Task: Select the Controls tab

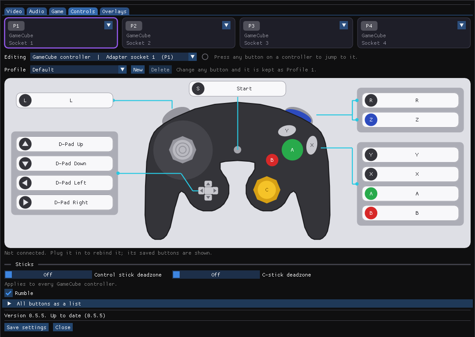Action: pos(83,11)
